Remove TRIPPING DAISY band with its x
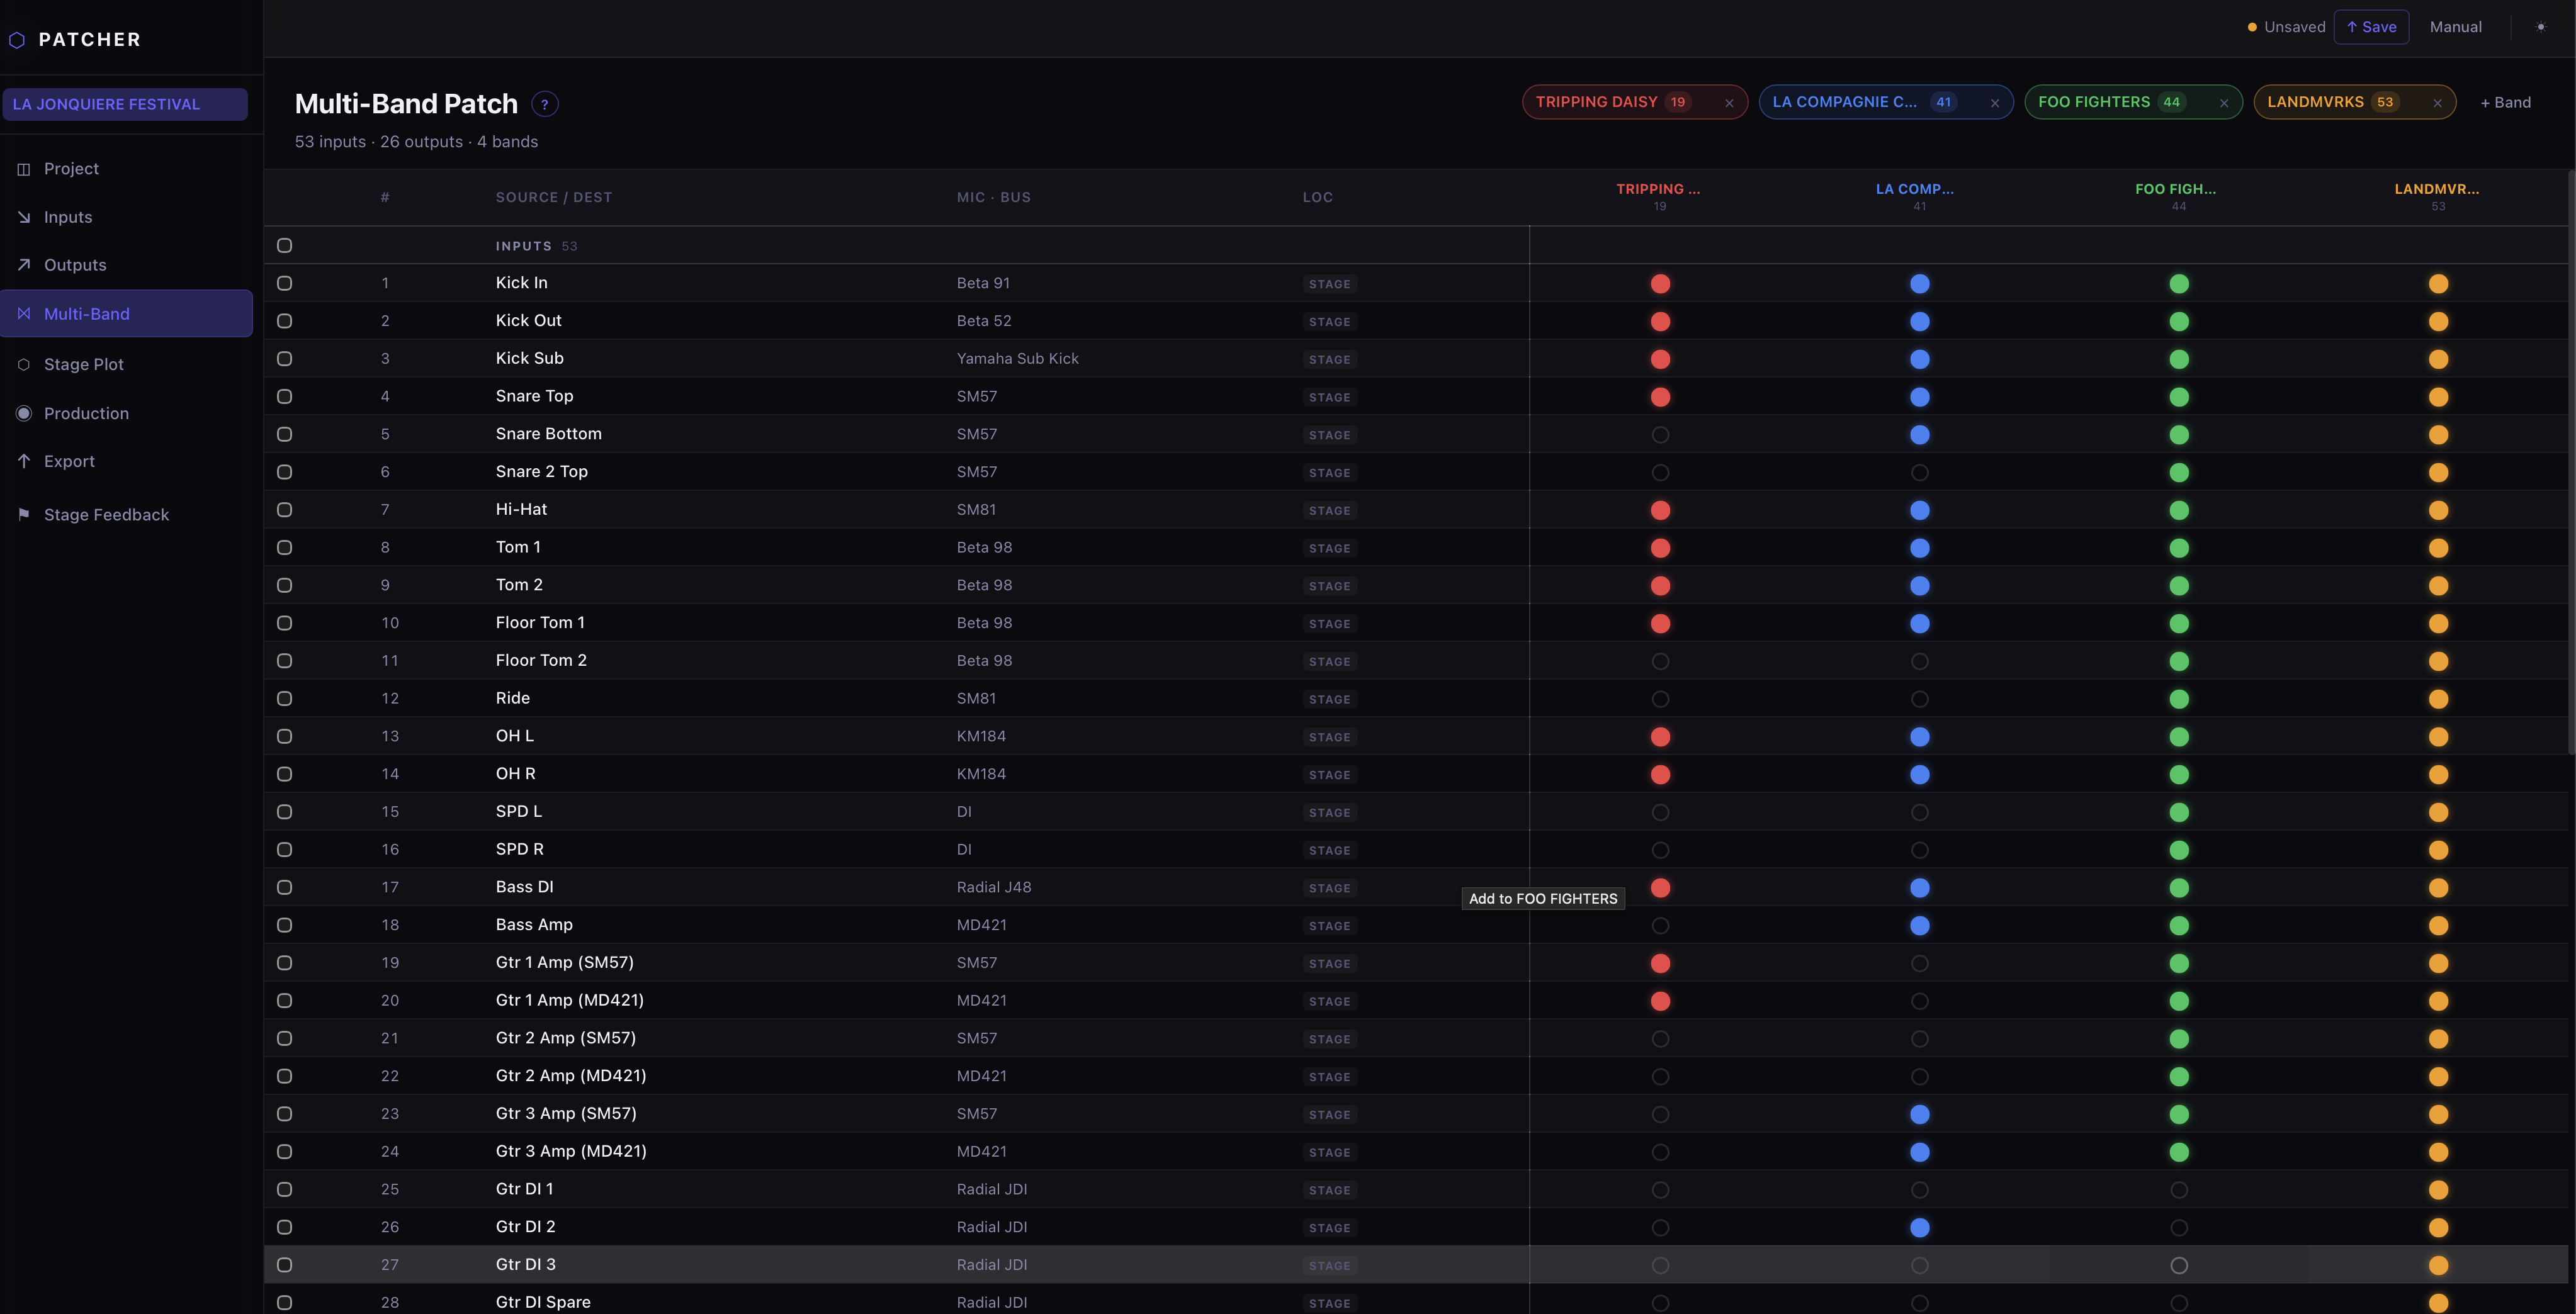The image size is (2576, 1314). [1729, 103]
